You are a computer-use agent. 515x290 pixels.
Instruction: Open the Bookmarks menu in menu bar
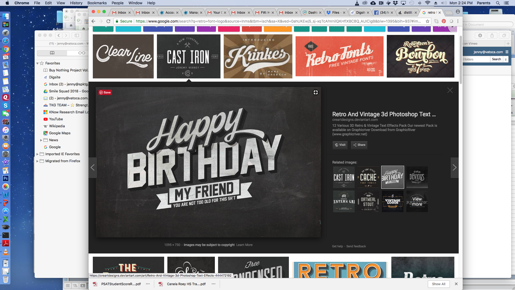click(x=97, y=3)
